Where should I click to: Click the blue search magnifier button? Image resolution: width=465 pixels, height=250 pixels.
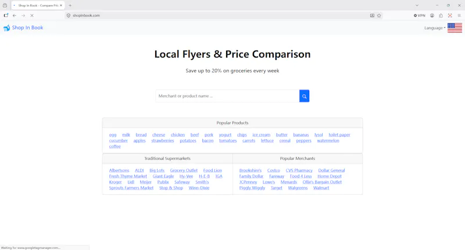[304, 96]
